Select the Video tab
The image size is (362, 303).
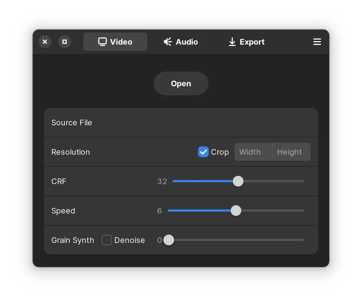pos(115,42)
